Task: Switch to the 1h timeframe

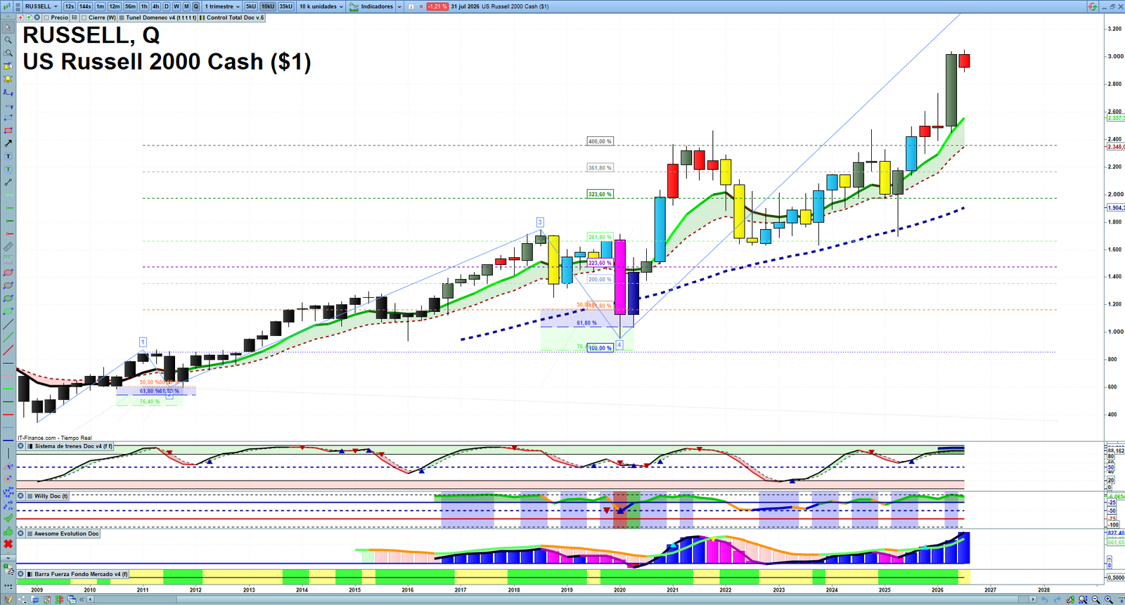Action: (144, 6)
